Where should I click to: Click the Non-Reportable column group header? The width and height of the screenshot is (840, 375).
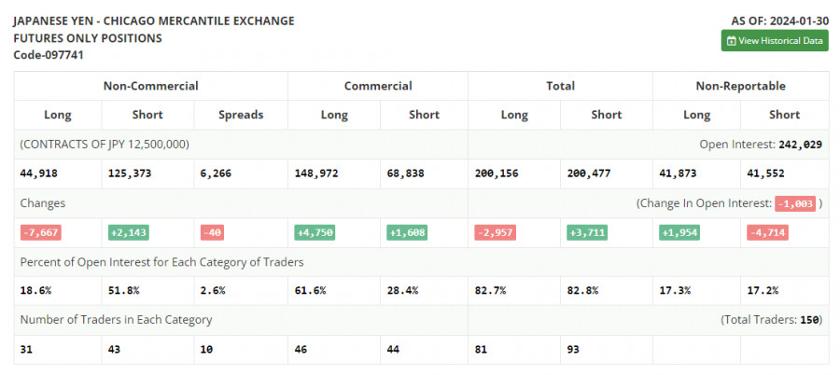tap(740, 86)
